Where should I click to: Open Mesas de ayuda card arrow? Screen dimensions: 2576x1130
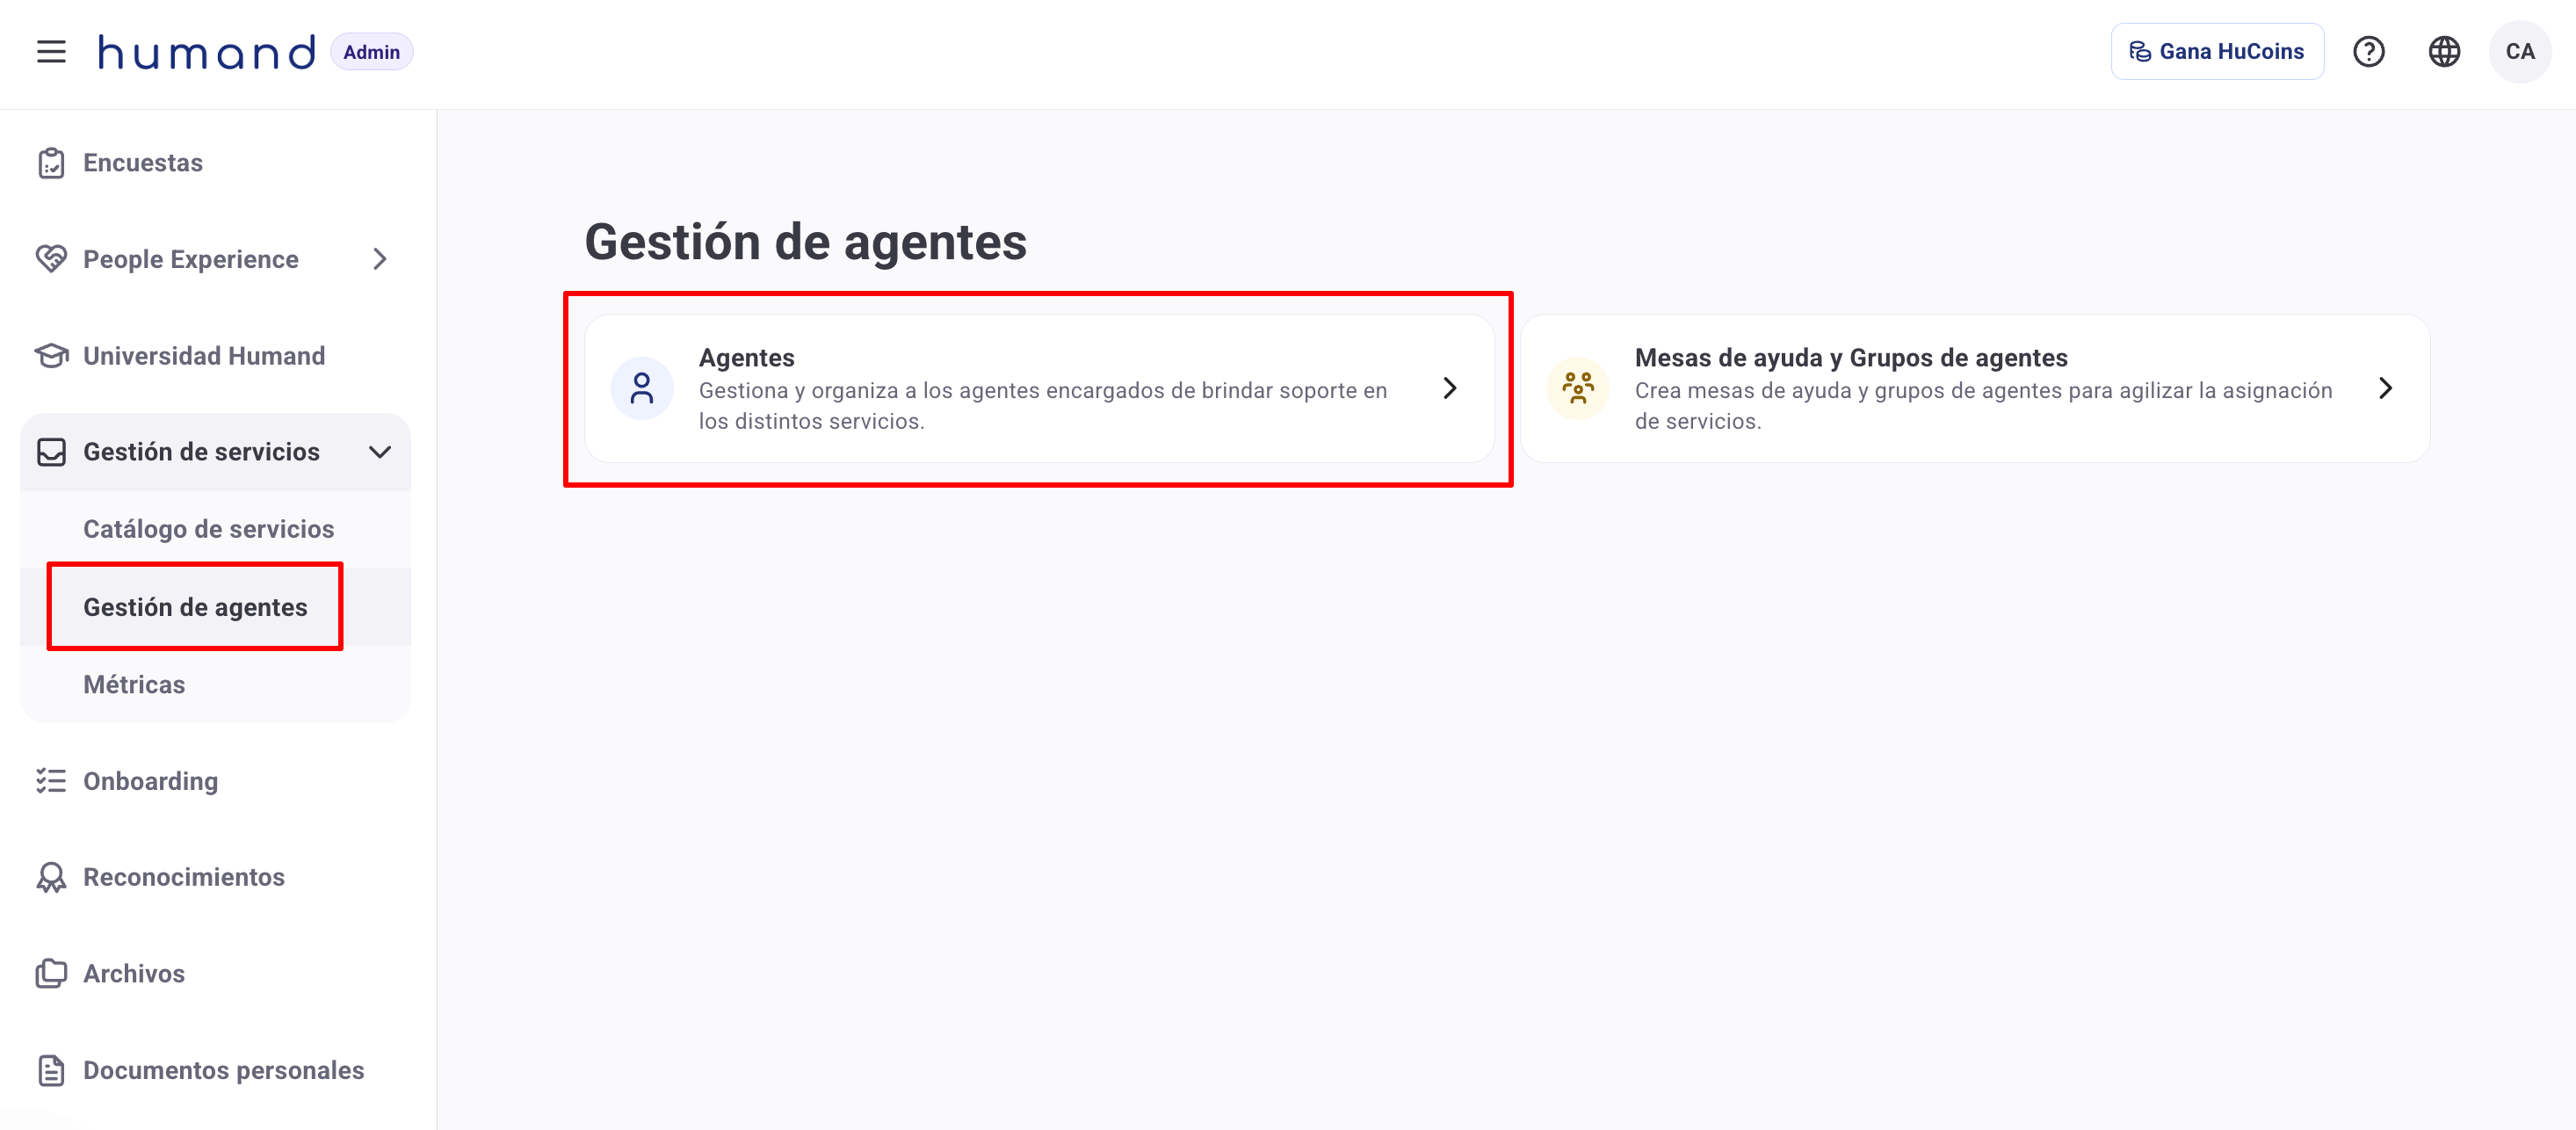coord(2385,388)
